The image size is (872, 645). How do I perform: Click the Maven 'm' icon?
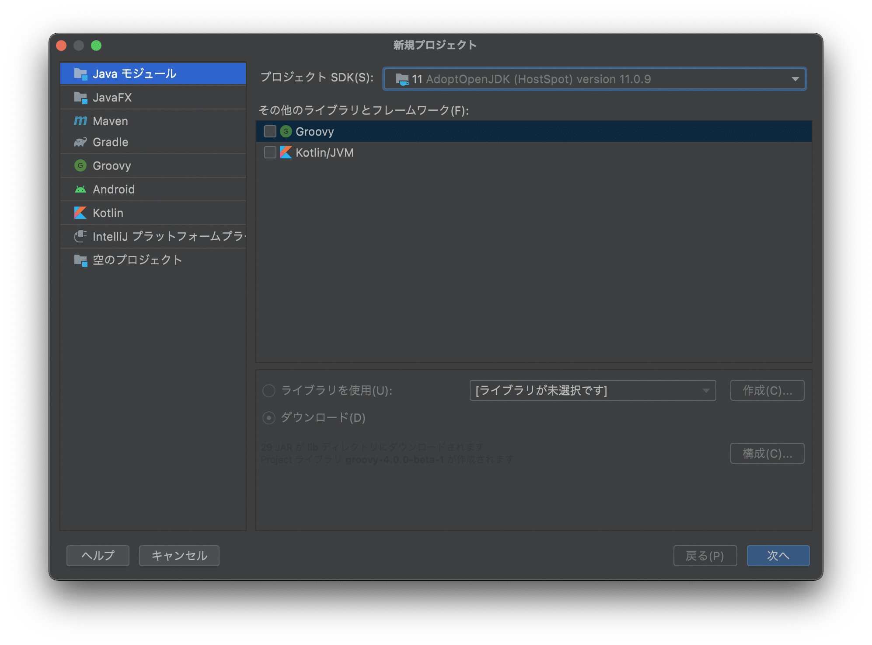pyautogui.click(x=80, y=121)
